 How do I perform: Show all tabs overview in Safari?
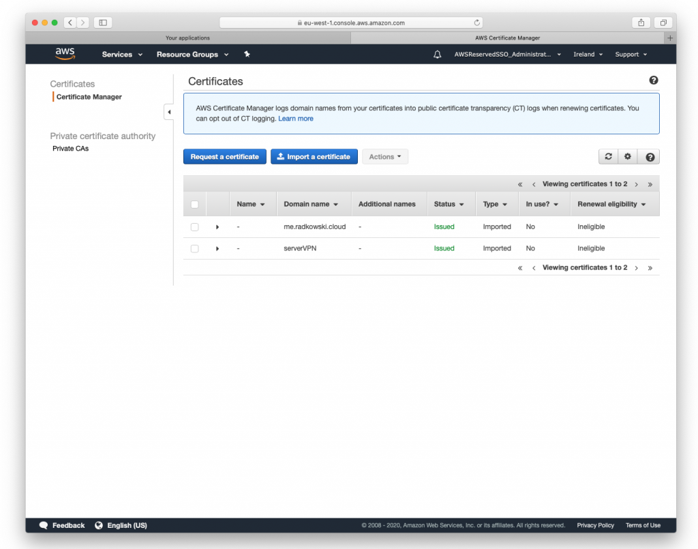pos(663,23)
